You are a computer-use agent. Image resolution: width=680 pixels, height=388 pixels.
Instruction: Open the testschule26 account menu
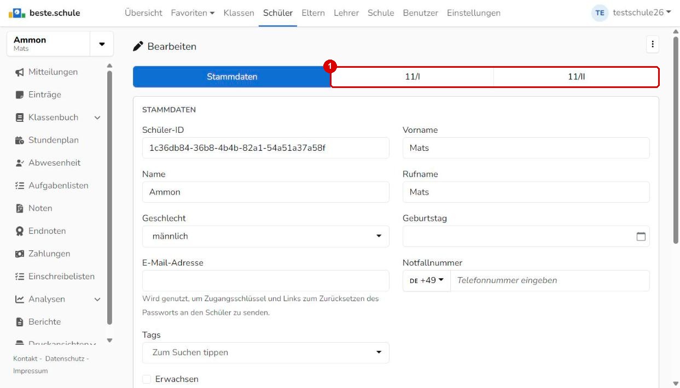point(642,13)
